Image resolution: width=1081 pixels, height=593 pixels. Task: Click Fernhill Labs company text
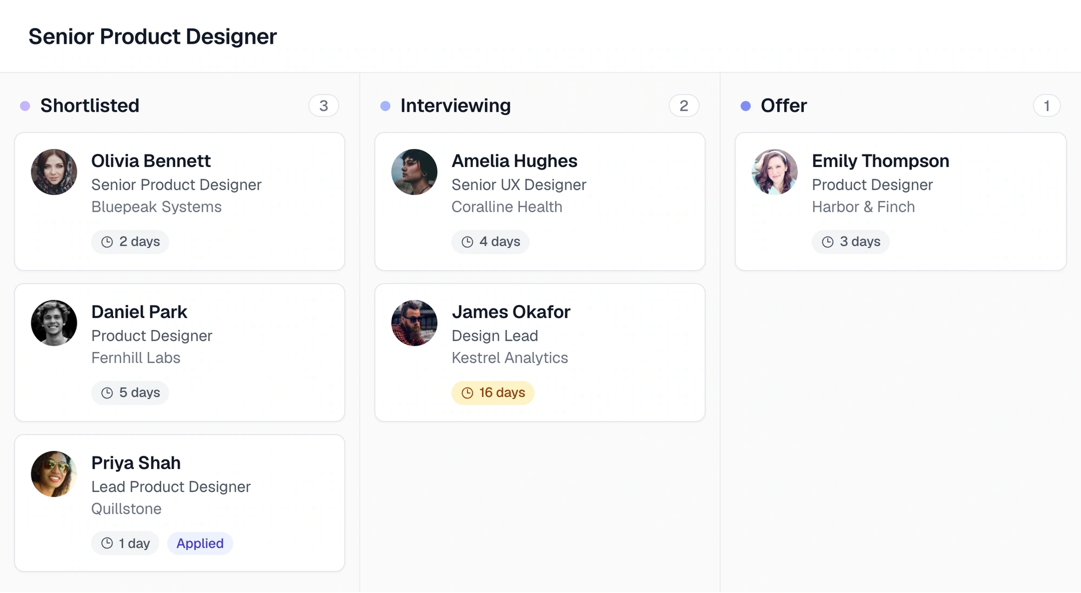pos(136,358)
